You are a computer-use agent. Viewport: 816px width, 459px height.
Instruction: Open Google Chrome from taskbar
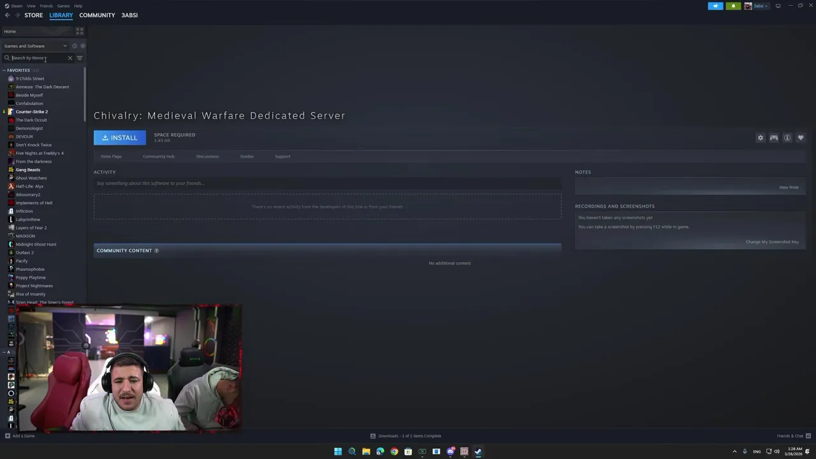click(x=394, y=451)
